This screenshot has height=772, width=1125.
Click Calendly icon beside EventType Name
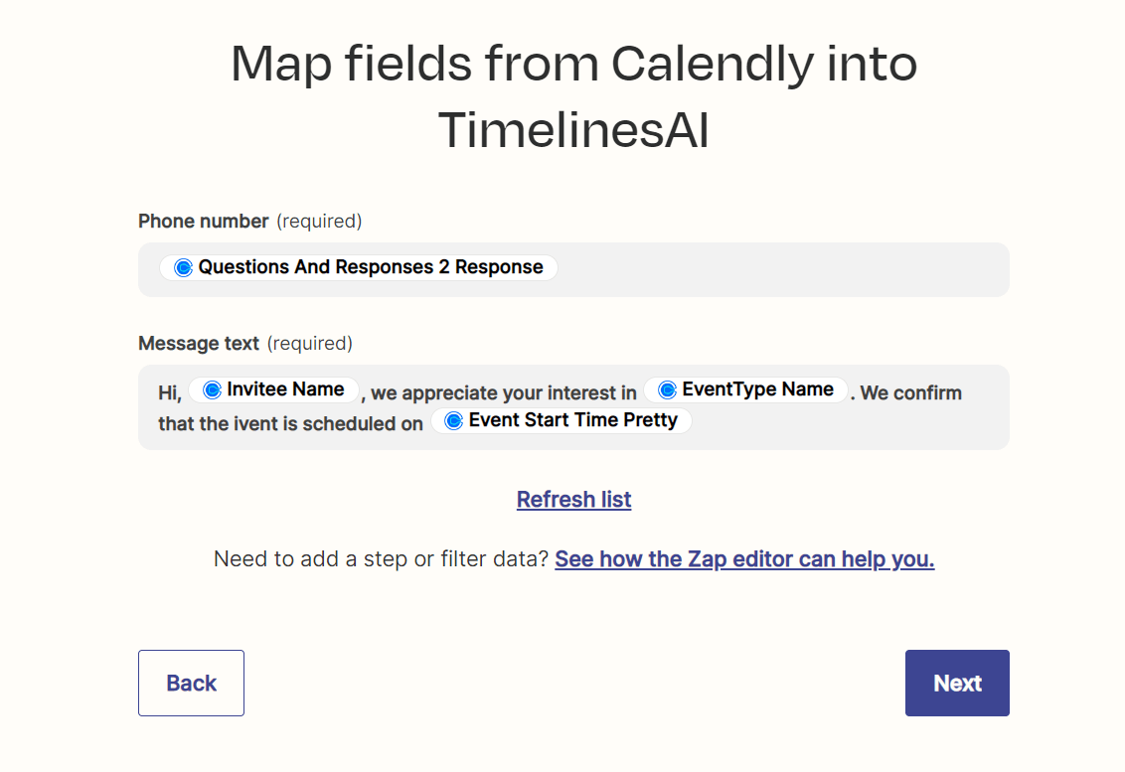coord(667,389)
